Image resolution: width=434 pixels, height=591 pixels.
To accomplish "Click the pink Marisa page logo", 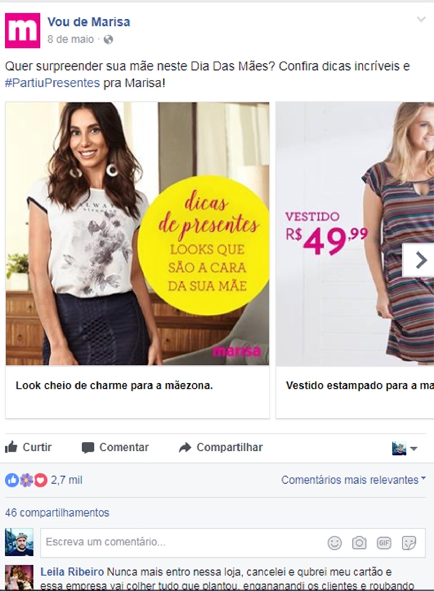I will click(22, 31).
